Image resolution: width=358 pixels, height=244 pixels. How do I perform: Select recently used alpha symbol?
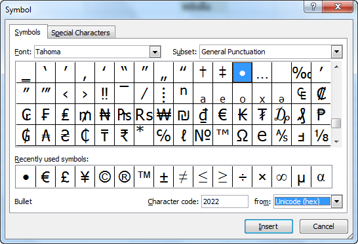321,177
